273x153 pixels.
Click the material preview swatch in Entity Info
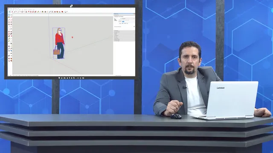116,20
